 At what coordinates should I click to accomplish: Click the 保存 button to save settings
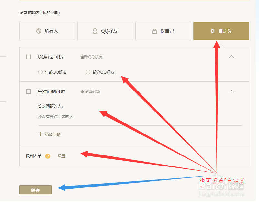pyautogui.click(x=35, y=190)
